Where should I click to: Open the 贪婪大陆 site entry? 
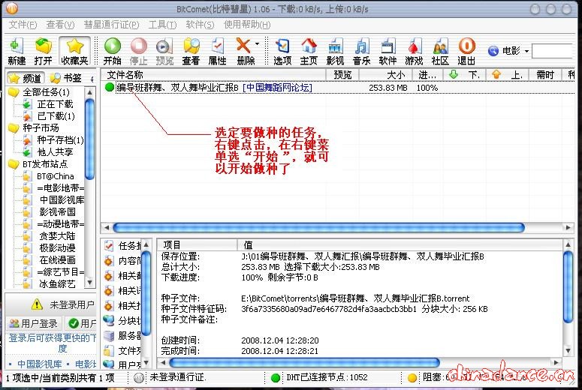pos(57,235)
